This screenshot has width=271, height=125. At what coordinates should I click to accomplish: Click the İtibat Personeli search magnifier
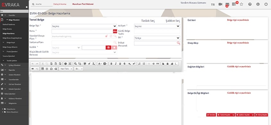point(178,43)
